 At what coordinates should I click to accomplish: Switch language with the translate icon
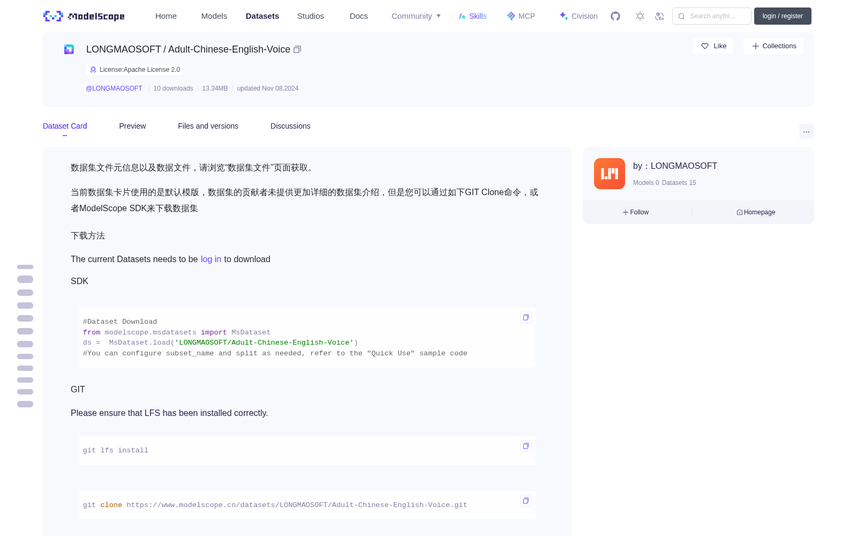point(659,16)
